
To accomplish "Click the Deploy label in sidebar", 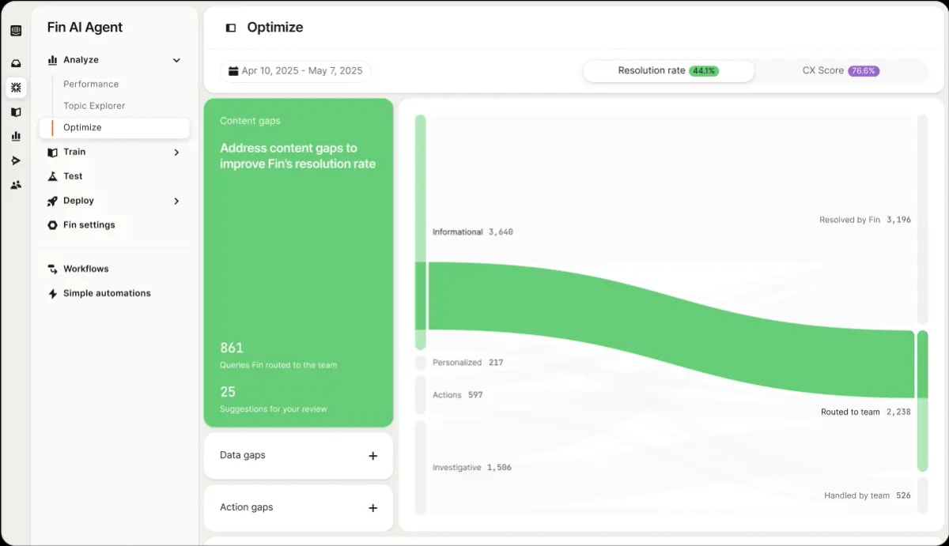I will click(78, 201).
